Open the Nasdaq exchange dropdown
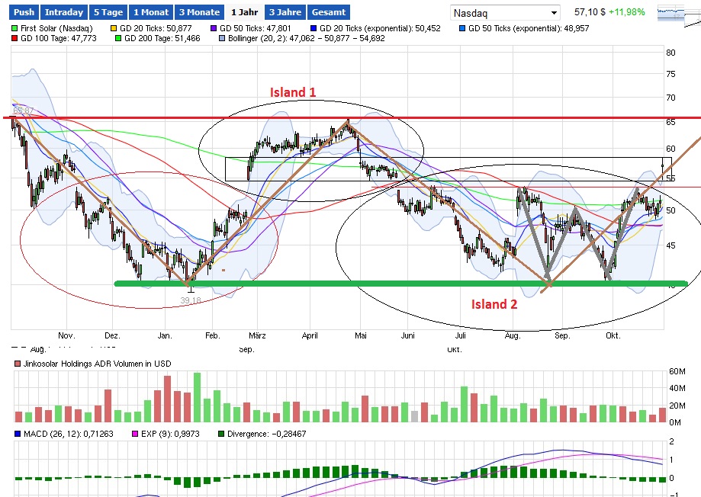The width and height of the screenshot is (701, 497). [x=505, y=13]
